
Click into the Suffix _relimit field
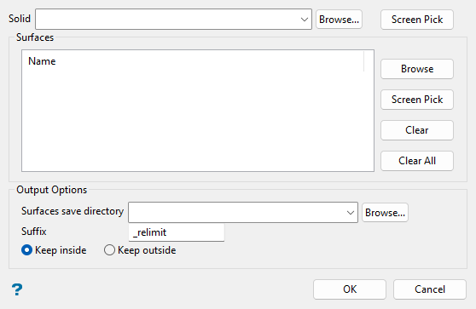(177, 232)
